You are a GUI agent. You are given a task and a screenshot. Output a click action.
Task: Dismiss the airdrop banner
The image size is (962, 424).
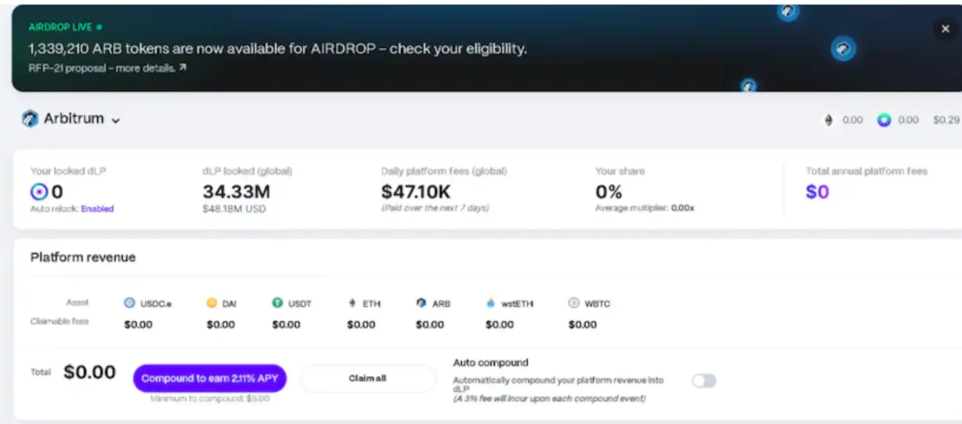(945, 29)
